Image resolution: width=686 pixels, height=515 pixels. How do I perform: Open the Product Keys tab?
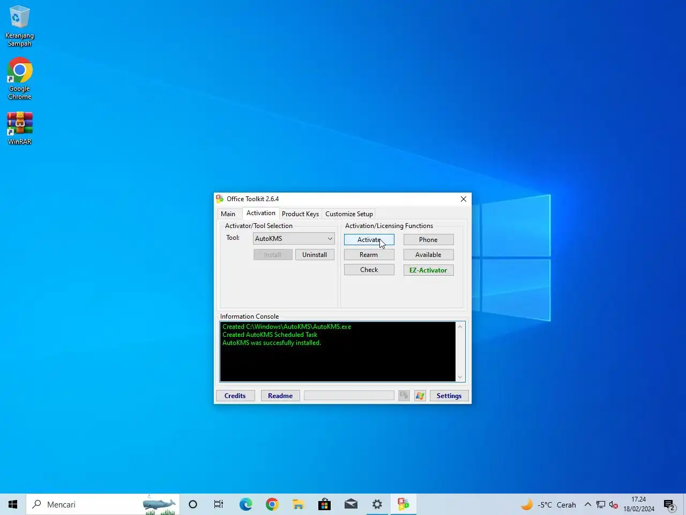pos(300,214)
